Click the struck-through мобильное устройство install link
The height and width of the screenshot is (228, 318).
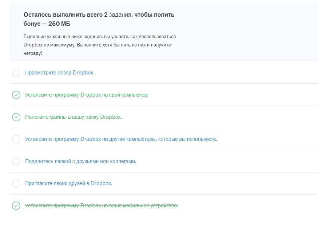pos(101,205)
